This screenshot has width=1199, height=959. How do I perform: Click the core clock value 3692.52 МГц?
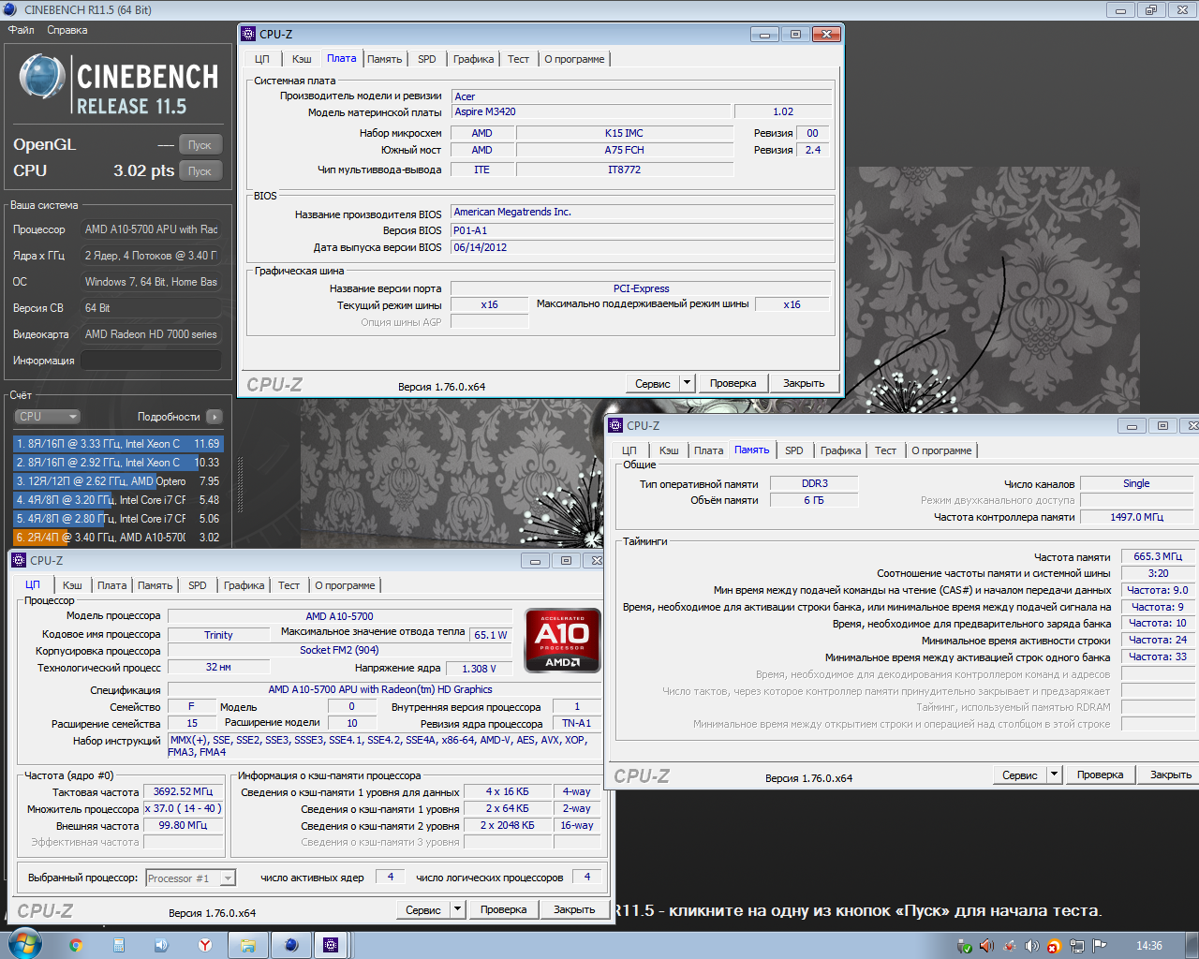(x=183, y=791)
